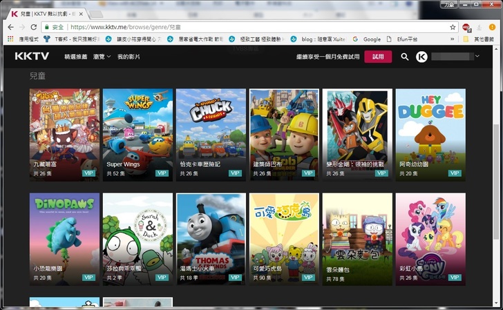Click VIP badge on 變形金剛
This screenshot has width=503, height=310.
click(381, 173)
